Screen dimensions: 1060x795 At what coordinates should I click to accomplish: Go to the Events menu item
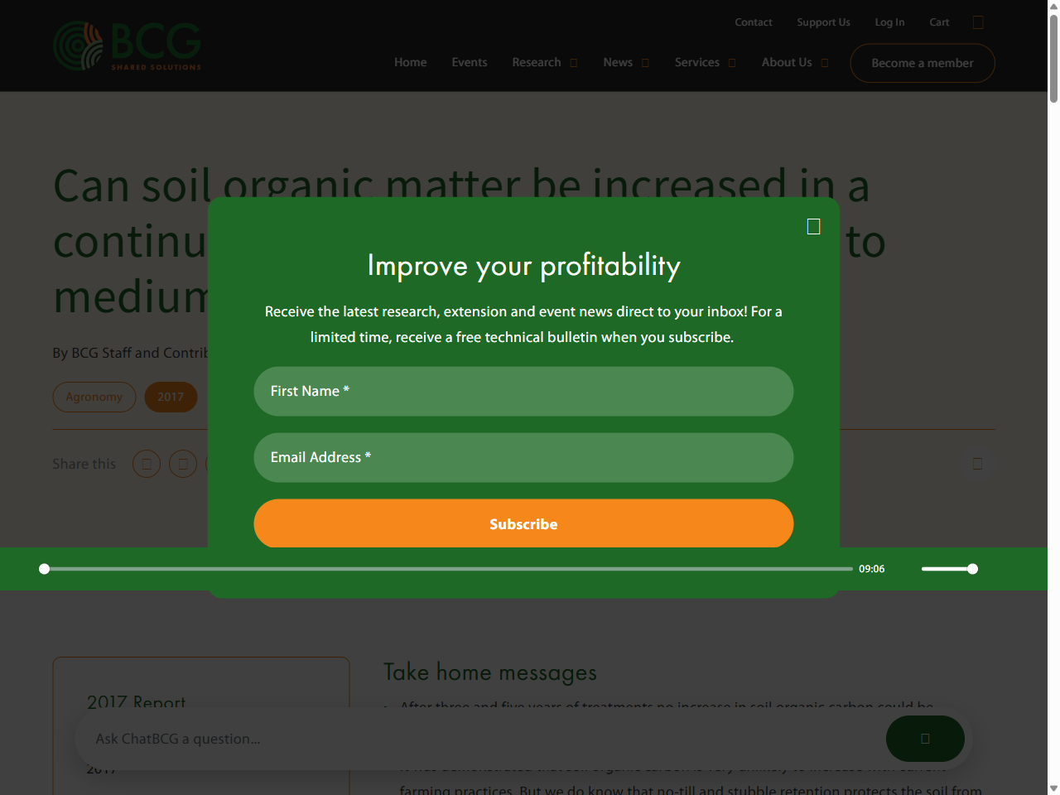coord(470,62)
